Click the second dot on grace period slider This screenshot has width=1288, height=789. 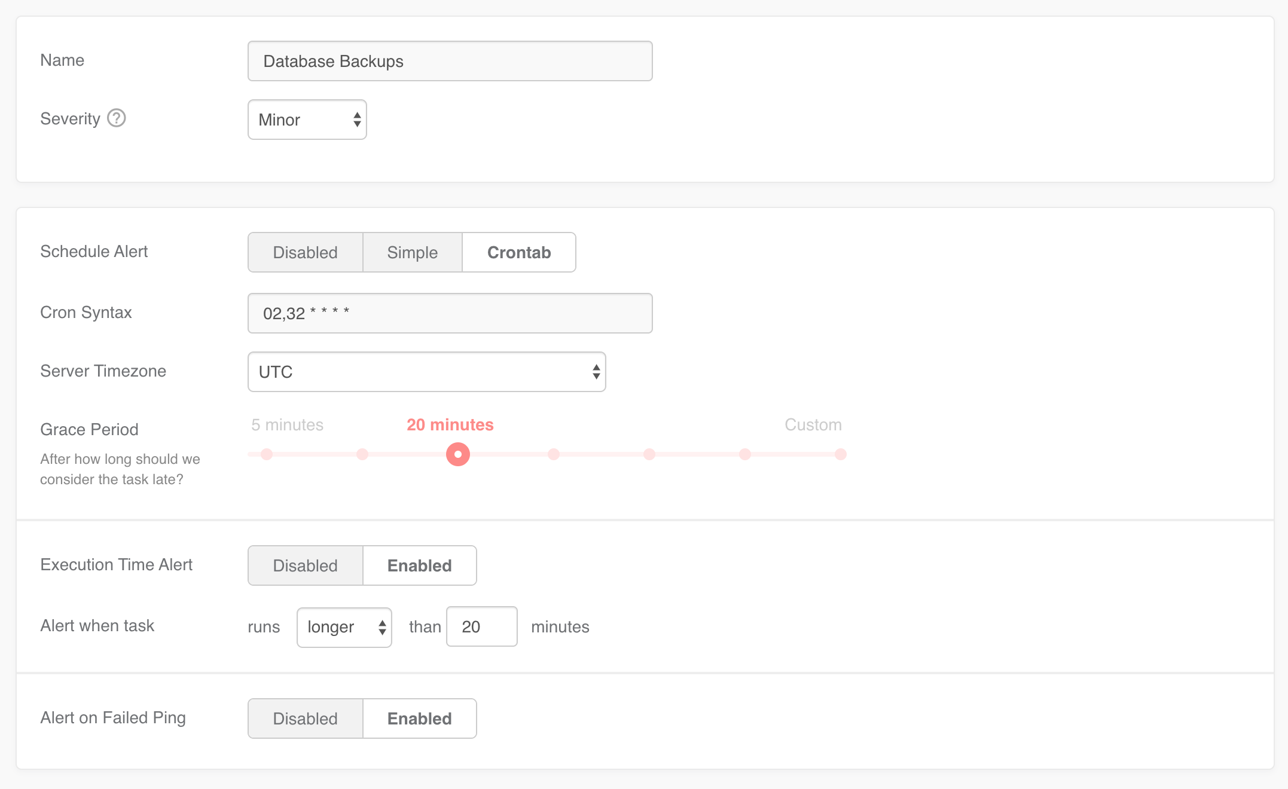362,454
